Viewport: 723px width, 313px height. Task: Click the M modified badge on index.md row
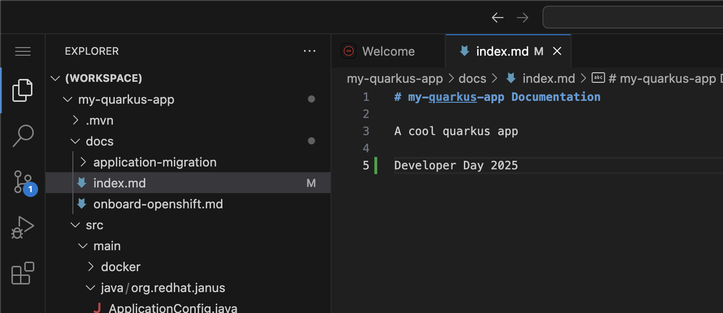click(x=311, y=183)
